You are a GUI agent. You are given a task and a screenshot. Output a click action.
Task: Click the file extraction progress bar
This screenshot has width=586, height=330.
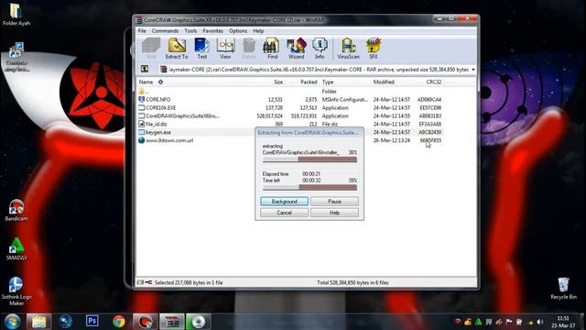click(309, 159)
